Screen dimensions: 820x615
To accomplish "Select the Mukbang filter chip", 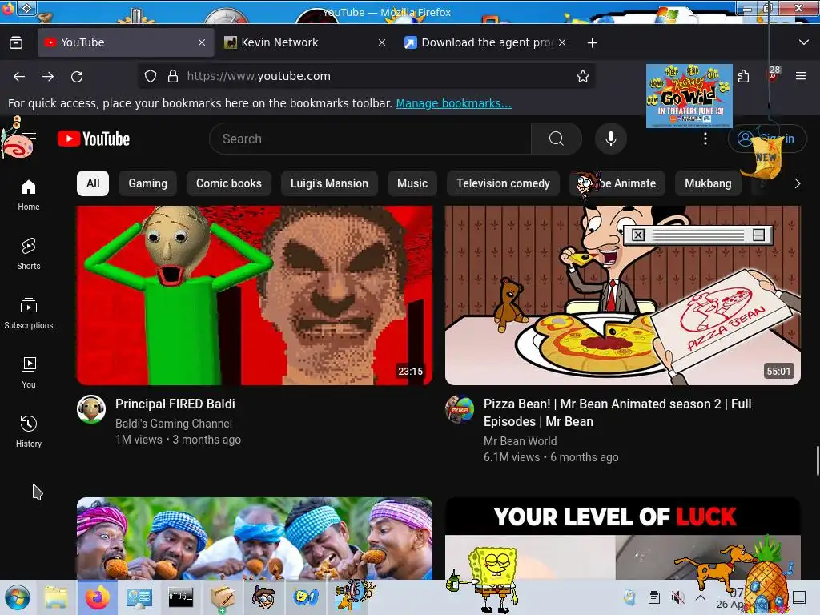I will [x=708, y=183].
